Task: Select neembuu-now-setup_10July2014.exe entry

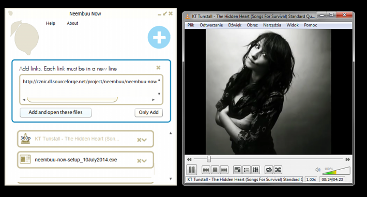Action: tap(85, 160)
